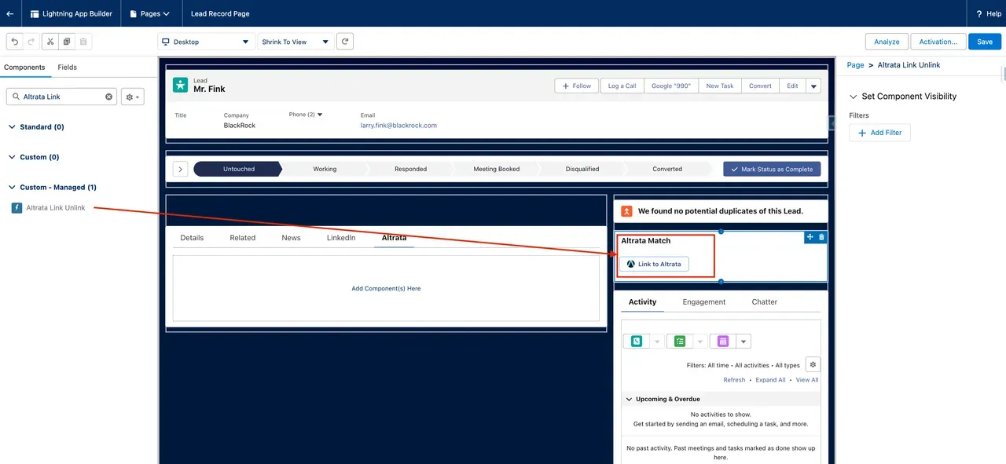Open the Shrink To View zoom dropdown
Screen dimensions: 1006x464
pyautogui.click(x=296, y=42)
